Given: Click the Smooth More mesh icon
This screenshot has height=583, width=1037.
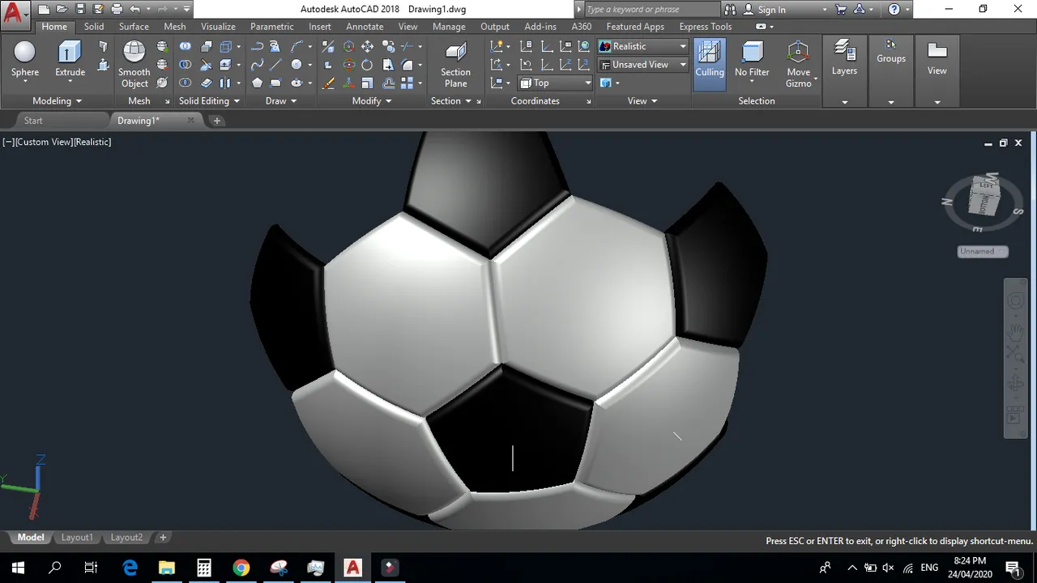Looking at the screenshot, I should [x=163, y=46].
